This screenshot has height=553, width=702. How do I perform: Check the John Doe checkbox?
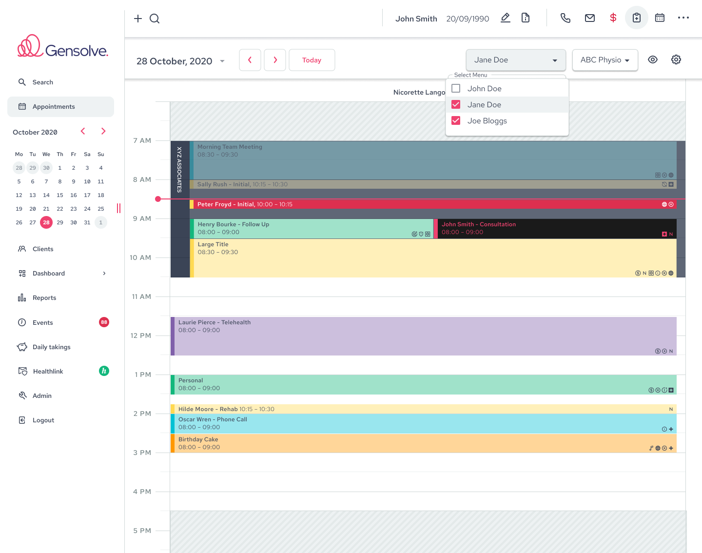coord(455,88)
